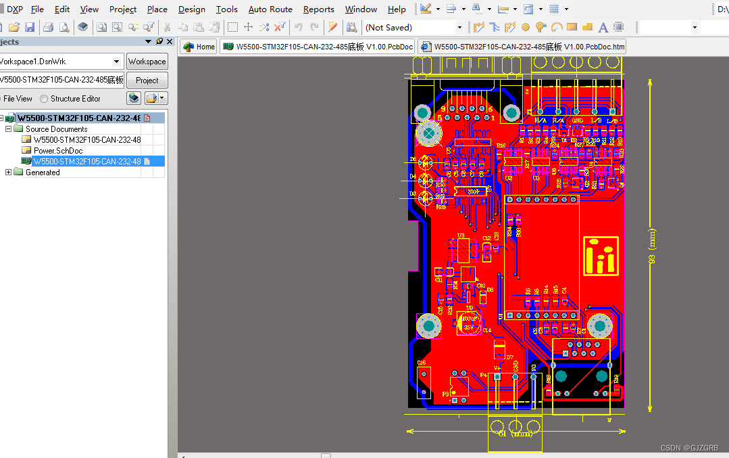Switch to the W5500 PcbDoc.htm tab
729x458 pixels.
[x=523, y=47]
